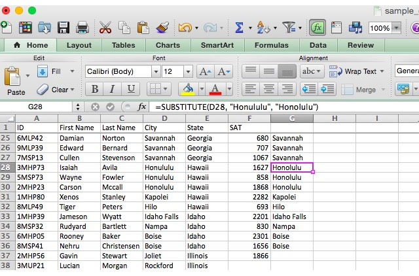
Task: Open the Clear dropdown
Action: [x=73, y=90]
